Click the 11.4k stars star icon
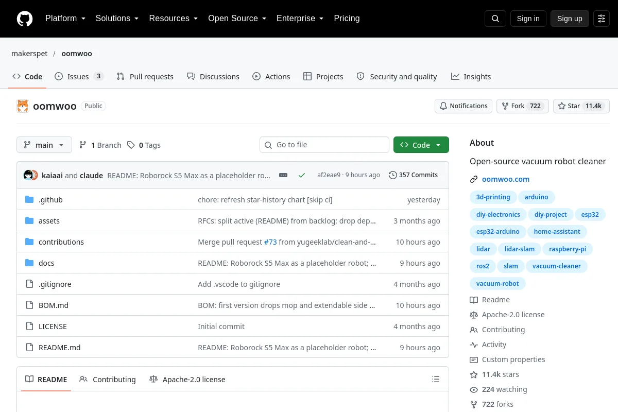The height and width of the screenshot is (412, 618). 474,374
